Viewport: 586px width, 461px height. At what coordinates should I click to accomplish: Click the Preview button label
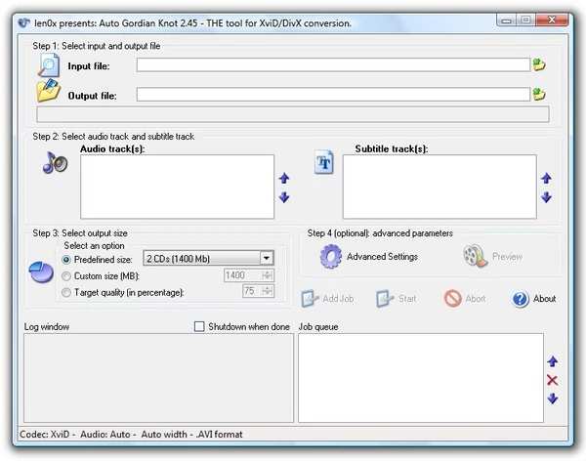[x=507, y=257]
